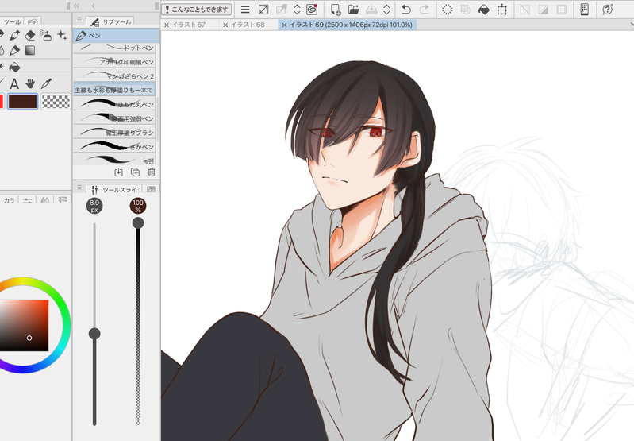Click the brush size slider handle
This screenshot has width=634, height=441.
pyautogui.click(x=94, y=334)
